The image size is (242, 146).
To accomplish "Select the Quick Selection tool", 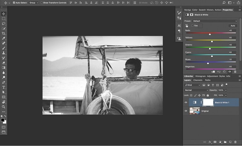I will [4, 29].
